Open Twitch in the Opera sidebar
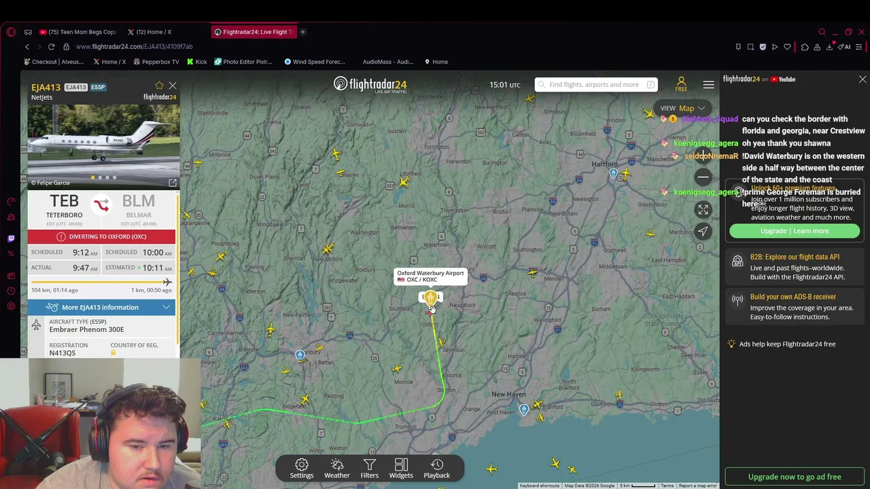The height and width of the screenshot is (489, 870). point(11,238)
